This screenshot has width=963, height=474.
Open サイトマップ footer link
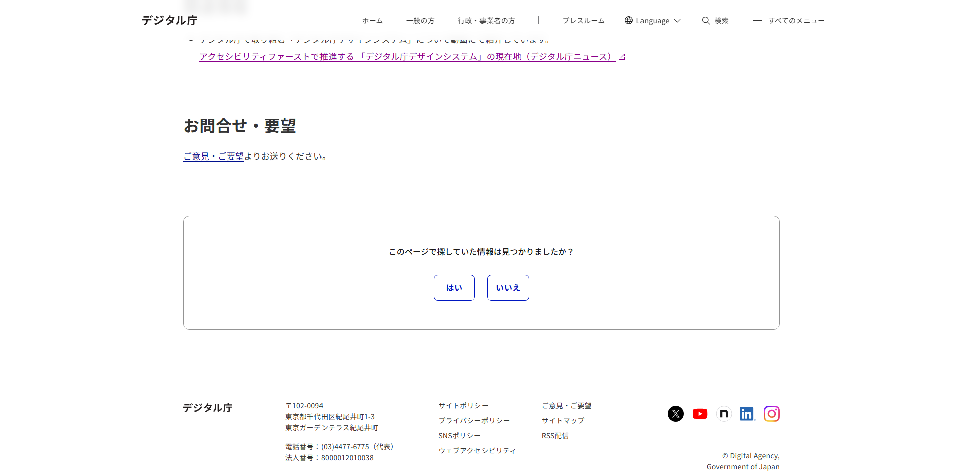tap(563, 421)
